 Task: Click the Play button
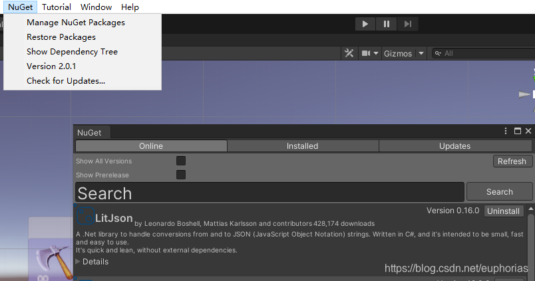(x=365, y=24)
